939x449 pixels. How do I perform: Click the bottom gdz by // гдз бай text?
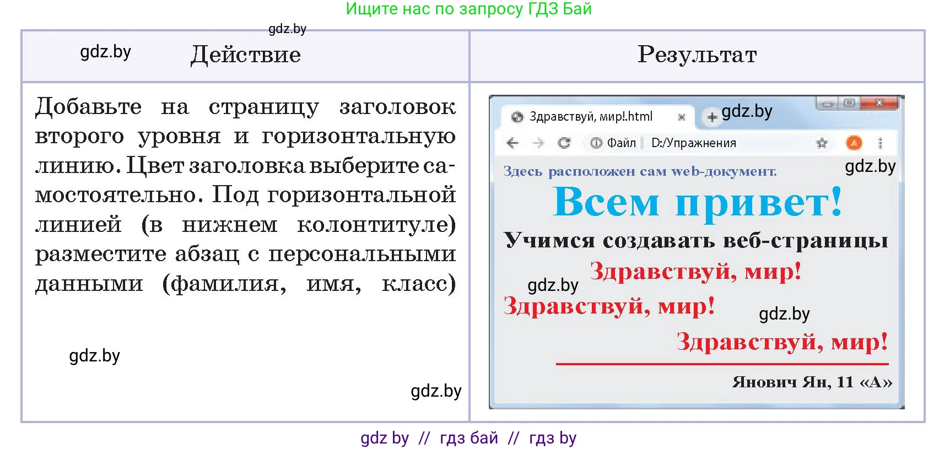coord(468,438)
